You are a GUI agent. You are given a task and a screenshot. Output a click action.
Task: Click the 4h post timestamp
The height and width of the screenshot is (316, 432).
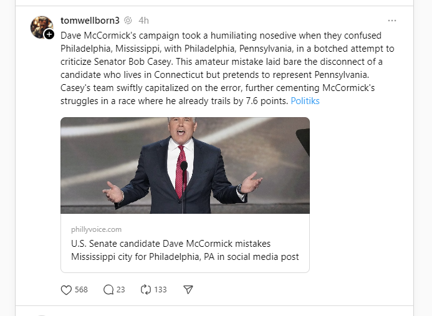(x=144, y=21)
